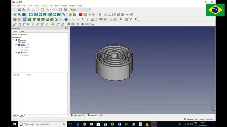
Task: Collapse the Unnamed document tree node
Action: coord(13,40)
